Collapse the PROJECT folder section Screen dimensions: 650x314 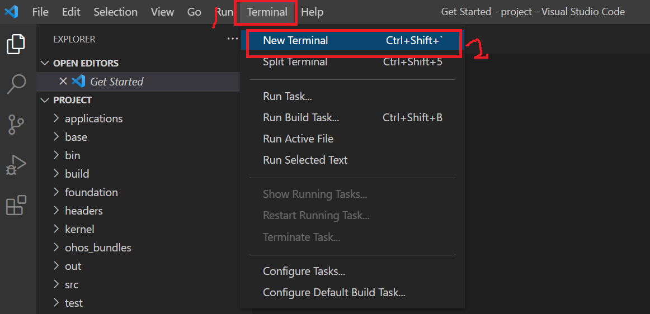tap(138, 100)
